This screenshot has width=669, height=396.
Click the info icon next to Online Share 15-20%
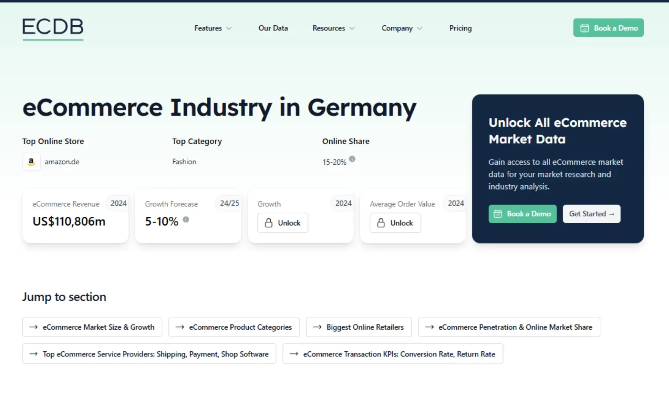tap(352, 159)
